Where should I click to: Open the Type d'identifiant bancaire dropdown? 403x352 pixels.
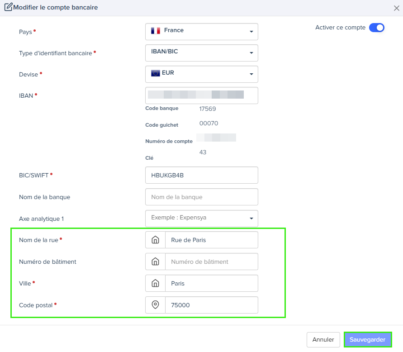(x=202, y=53)
